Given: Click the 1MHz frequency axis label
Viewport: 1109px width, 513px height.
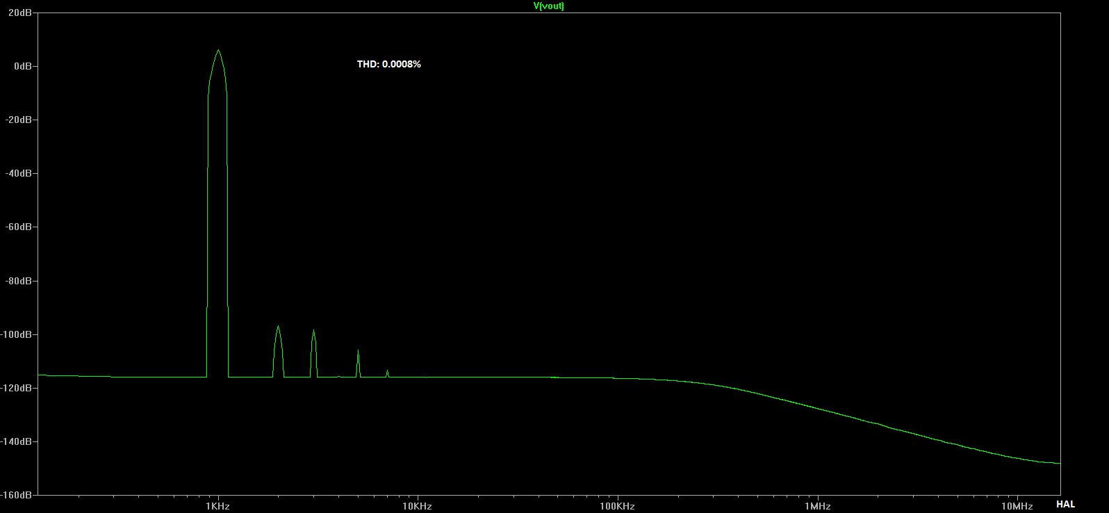Looking at the screenshot, I should [818, 506].
